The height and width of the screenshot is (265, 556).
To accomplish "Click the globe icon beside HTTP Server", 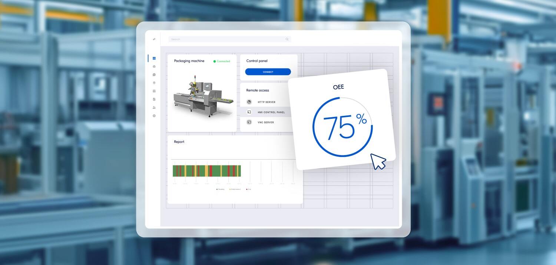I will 249,102.
